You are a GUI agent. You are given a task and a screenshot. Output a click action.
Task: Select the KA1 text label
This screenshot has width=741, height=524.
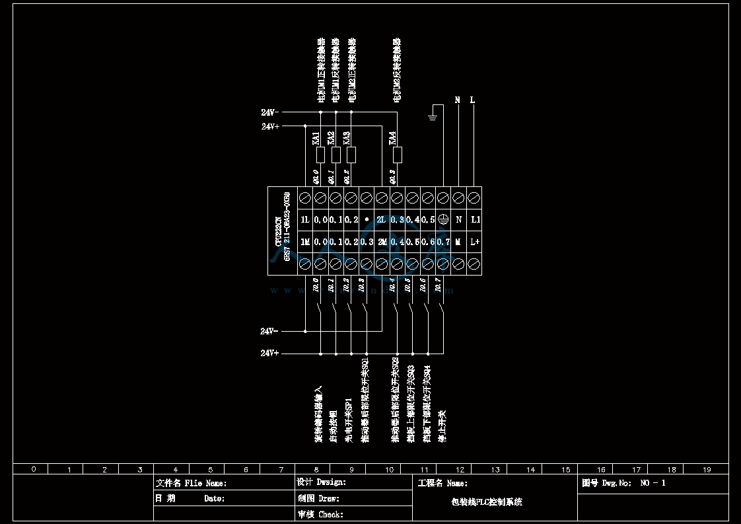coord(316,138)
